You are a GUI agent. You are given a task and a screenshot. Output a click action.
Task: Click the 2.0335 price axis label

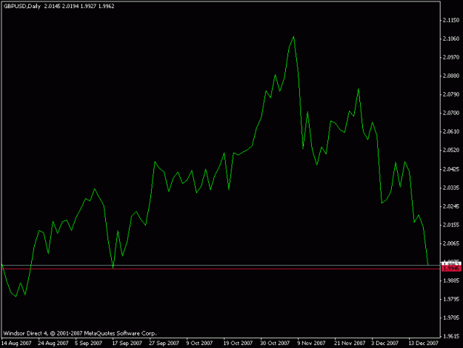pos(451,188)
